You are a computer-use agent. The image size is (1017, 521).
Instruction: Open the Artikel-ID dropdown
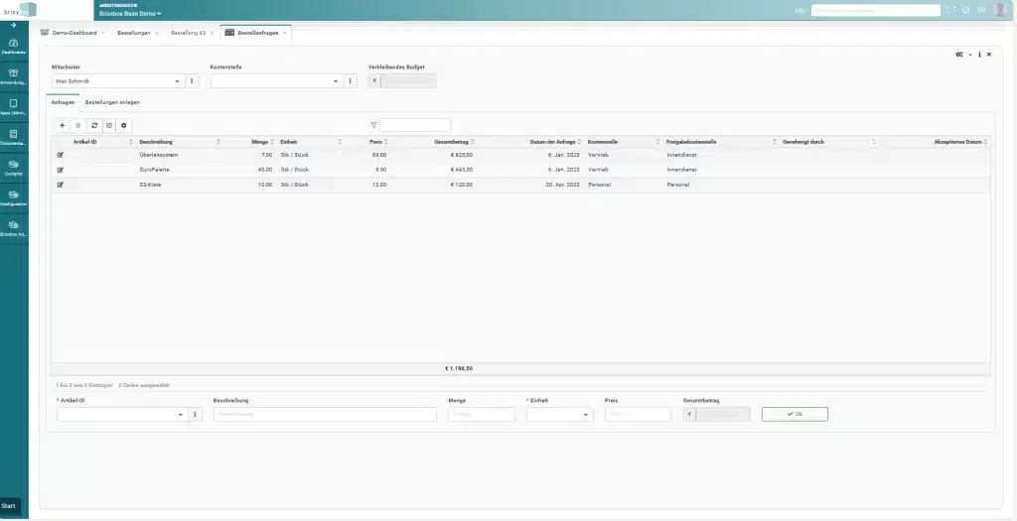click(122, 415)
